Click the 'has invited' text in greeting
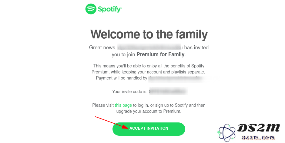This screenshot has width=285, height=143. point(196,47)
